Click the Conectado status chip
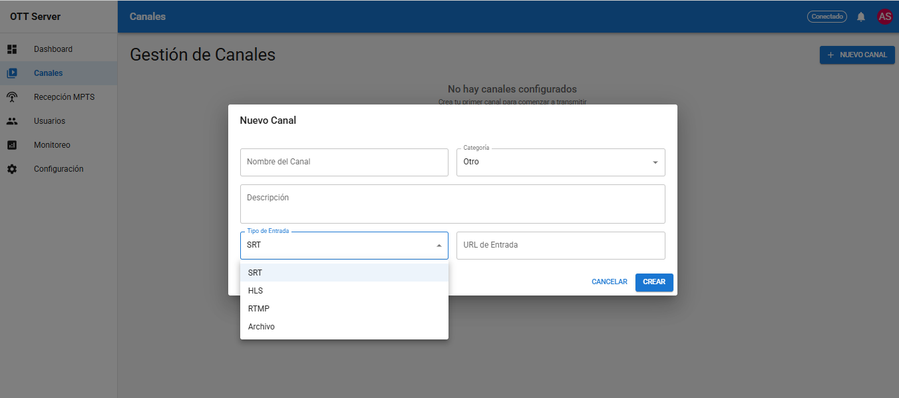899x398 pixels. point(827,17)
